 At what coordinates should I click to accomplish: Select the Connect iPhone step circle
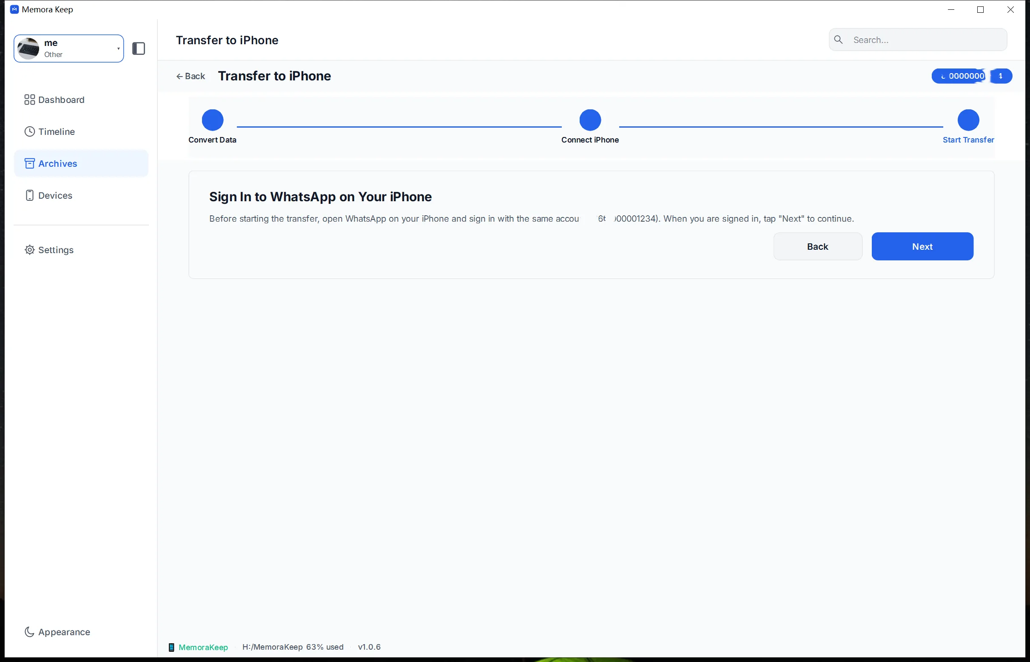click(590, 120)
